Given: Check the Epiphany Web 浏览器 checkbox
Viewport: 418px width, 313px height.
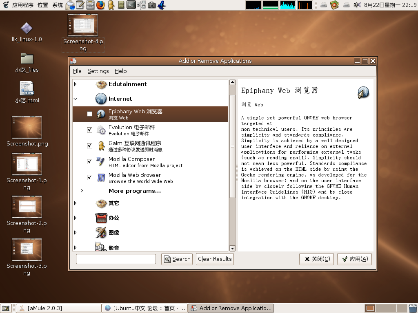Looking at the screenshot, I should click(89, 114).
